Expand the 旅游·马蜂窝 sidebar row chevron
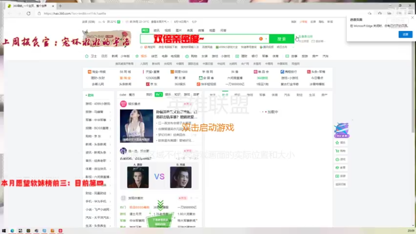The height and width of the screenshot is (234, 416). point(110,112)
